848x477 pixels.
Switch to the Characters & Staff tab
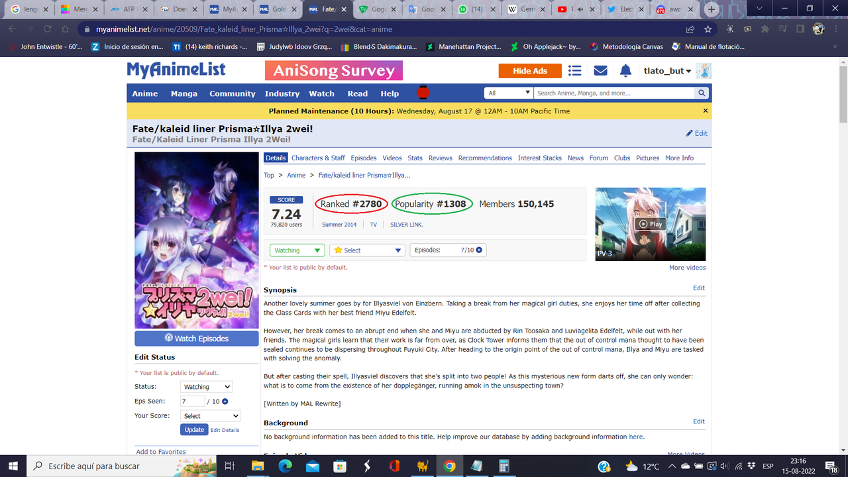tap(318, 158)
